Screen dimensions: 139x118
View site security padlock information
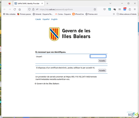coord(33,9)
